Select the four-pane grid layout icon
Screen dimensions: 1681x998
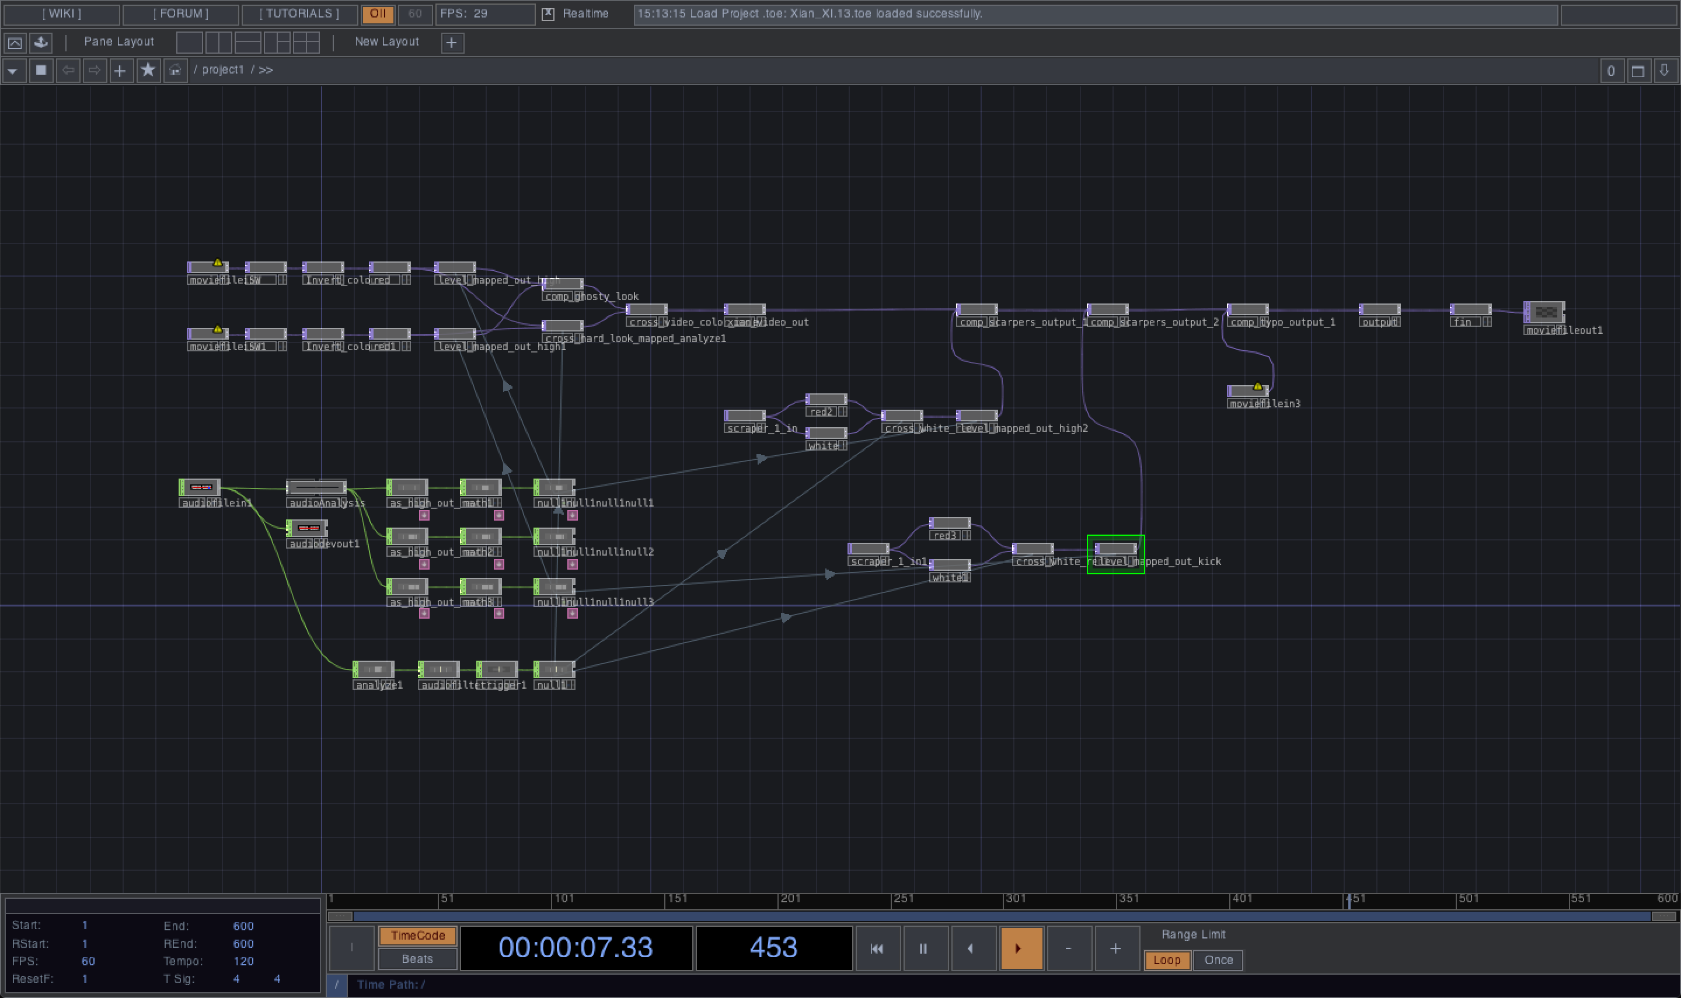coord(306,43)
